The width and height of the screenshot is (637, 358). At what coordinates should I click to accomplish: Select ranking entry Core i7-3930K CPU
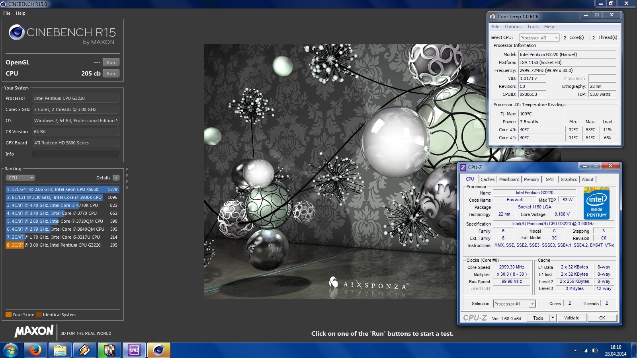(x=62, y=197)
